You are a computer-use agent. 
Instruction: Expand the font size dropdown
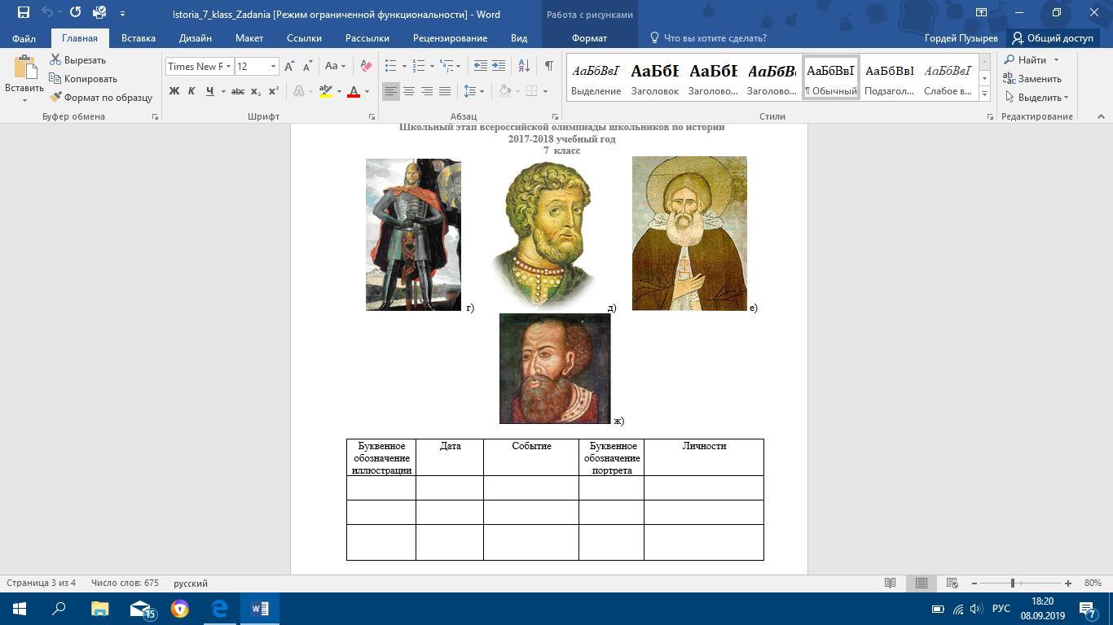pos(273,67)
